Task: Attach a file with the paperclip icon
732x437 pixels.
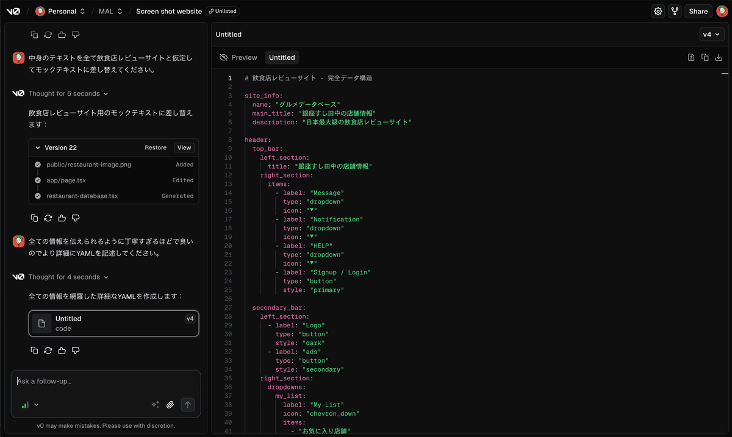Action: 170,404
